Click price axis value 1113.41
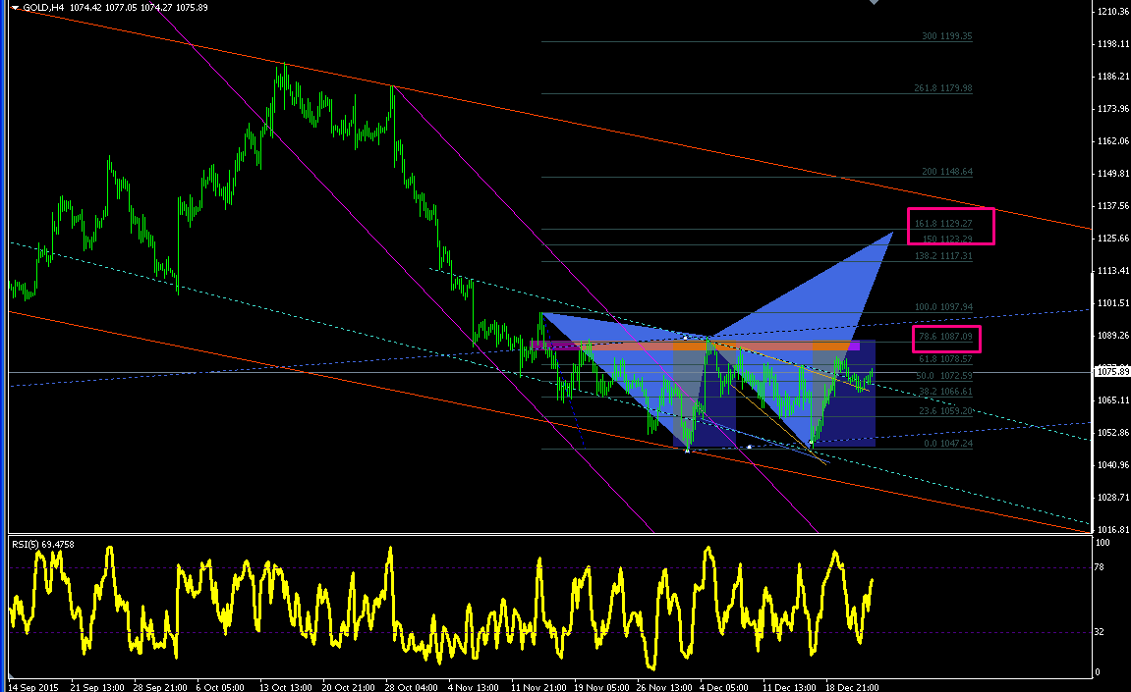Screen dimensions: 1131x692 click(1113, 271)
